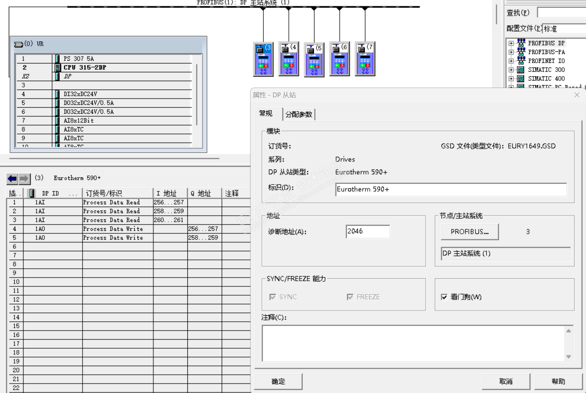The height and width of the screenshot is (393, 586).
Task: Click the CPU 315-2DP module icon
Action: (58, 68)
